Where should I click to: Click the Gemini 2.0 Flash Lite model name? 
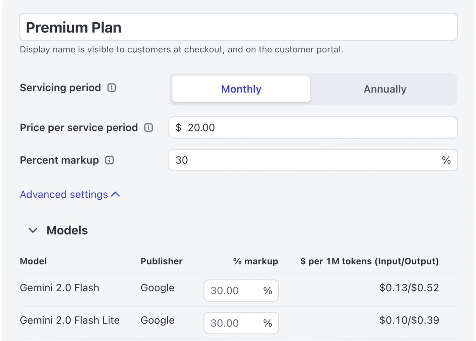coord(69,320)
